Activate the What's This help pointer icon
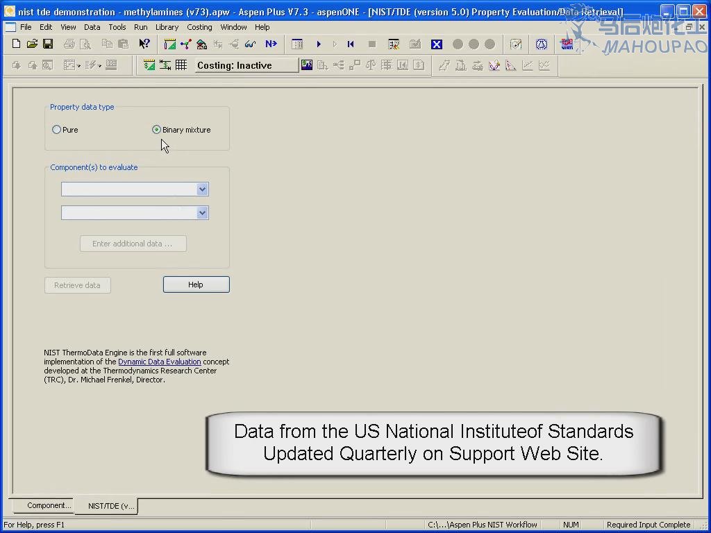Screen dimensions: 711x533 (144, 44)
